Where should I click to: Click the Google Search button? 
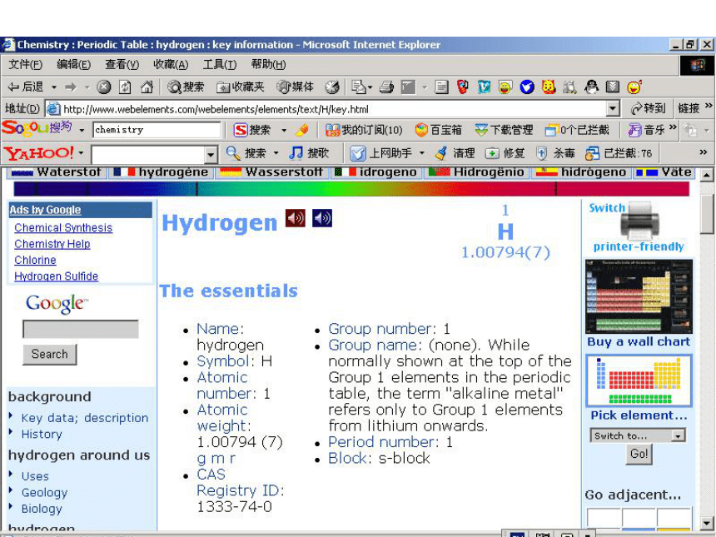(50, 355)
